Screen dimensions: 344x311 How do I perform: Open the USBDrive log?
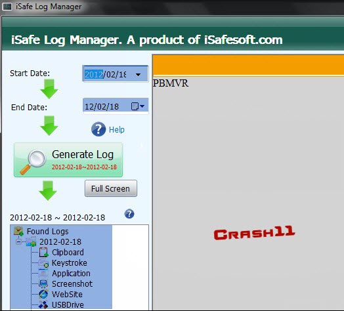click(68, 305)
